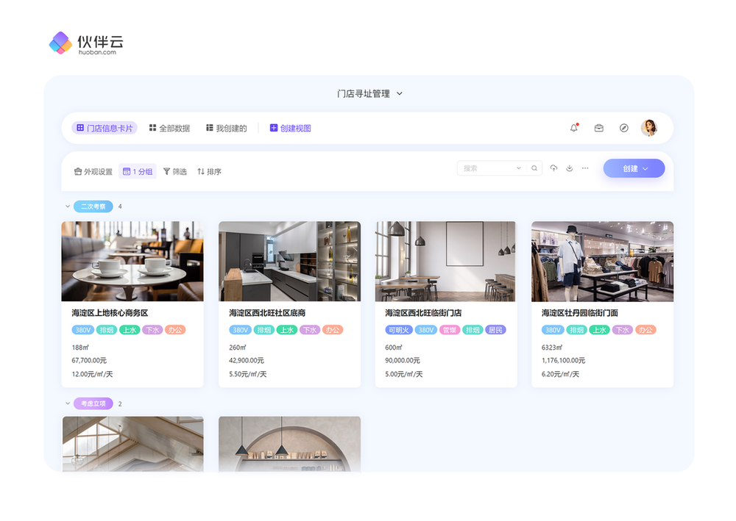Viewport: 736px width, 521px height.
Task: Click the user avatar picture
Action: (649, 128)
